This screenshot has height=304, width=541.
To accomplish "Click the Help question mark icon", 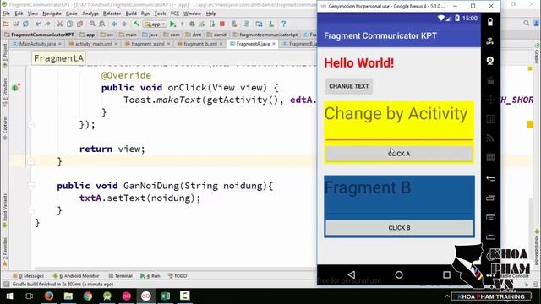I will click(x=284, y=24).
